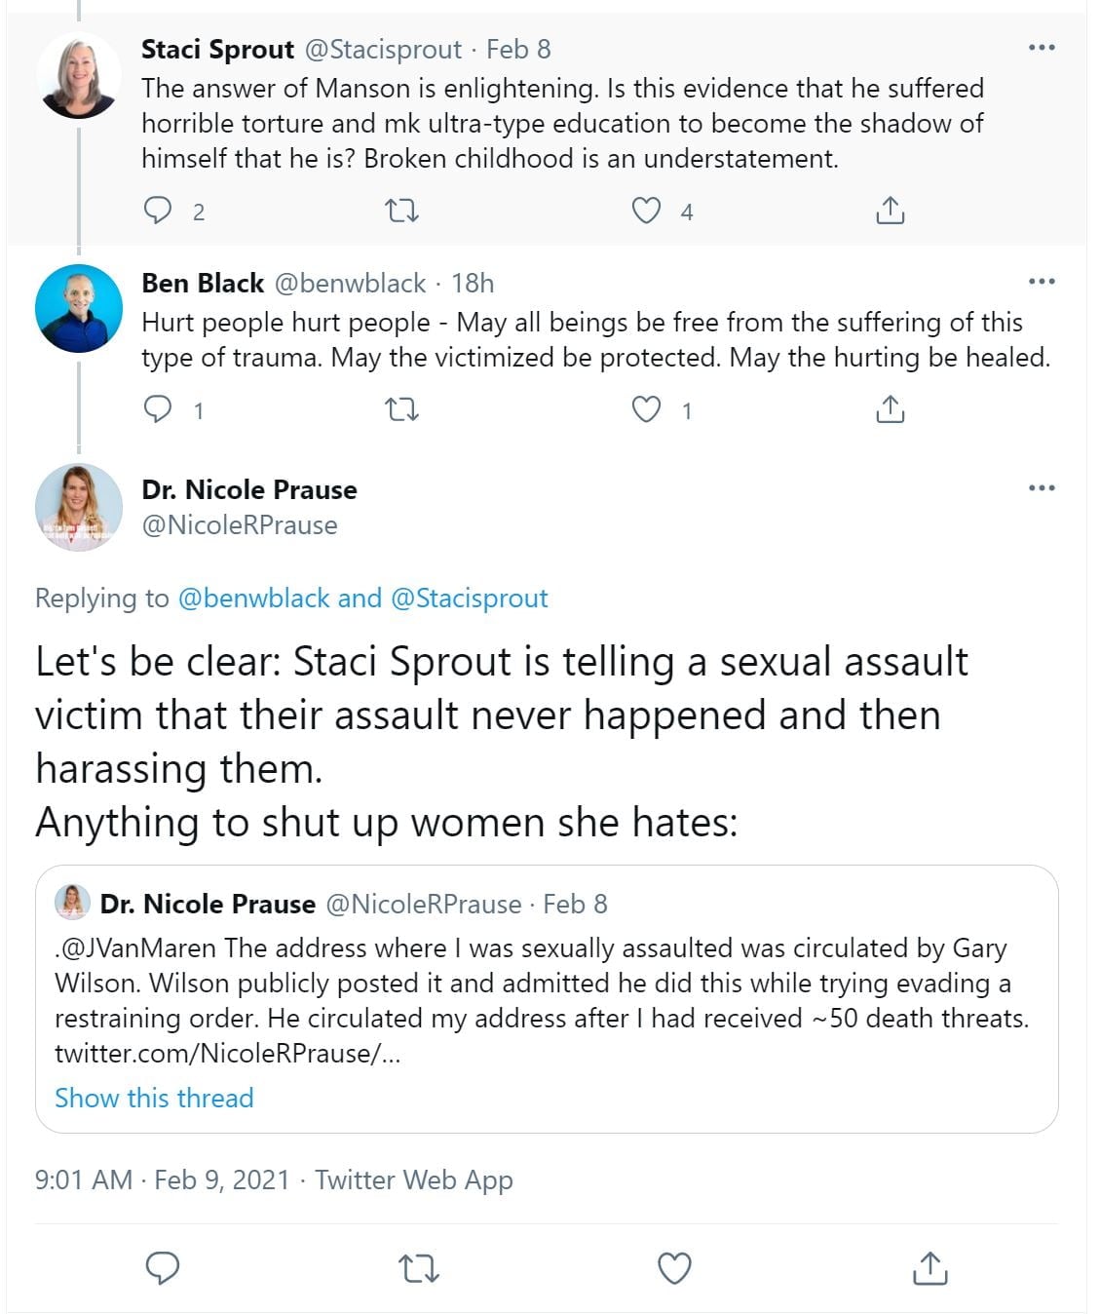Retweet Dr. Nicole Prause's main tweet
The width and height of the screenshot is (1100, 1314).
point(419,1268)
